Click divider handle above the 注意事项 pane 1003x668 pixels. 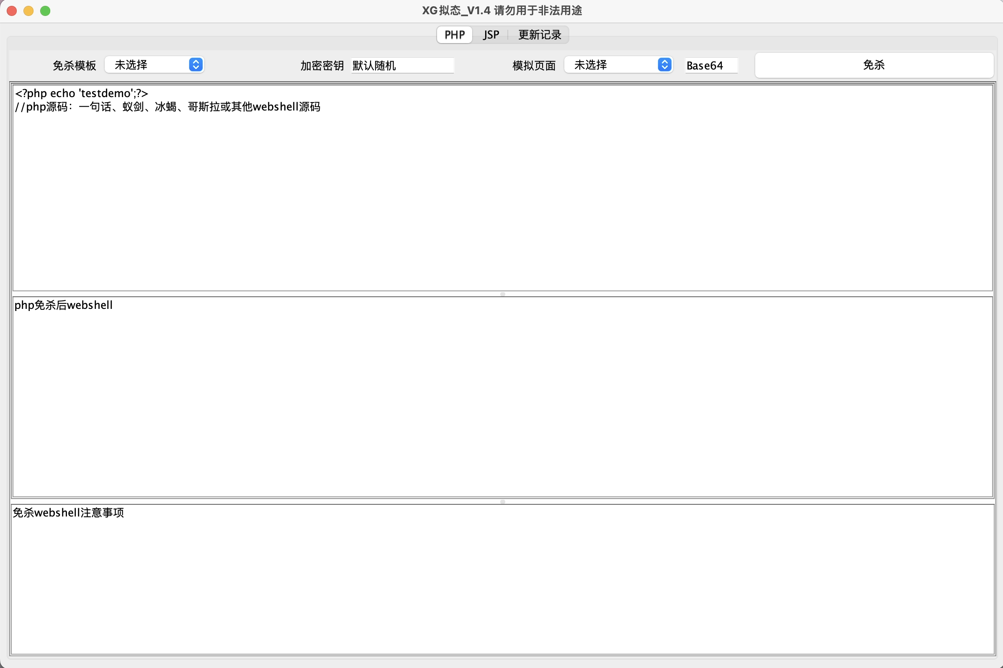[502, 501]
